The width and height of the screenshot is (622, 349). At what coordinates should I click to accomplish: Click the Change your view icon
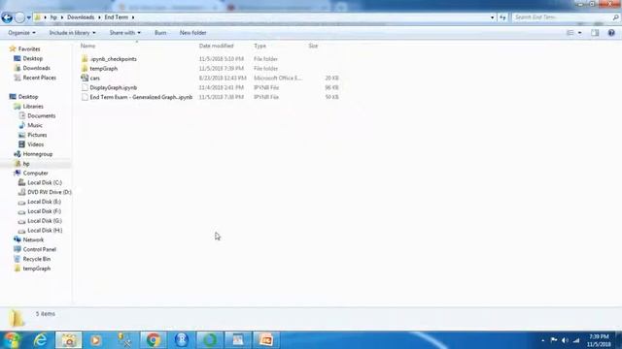(570, 33)
